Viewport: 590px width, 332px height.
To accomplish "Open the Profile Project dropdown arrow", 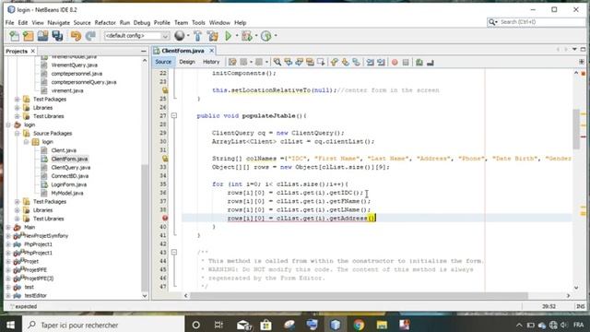I will [x=276, y=36].
